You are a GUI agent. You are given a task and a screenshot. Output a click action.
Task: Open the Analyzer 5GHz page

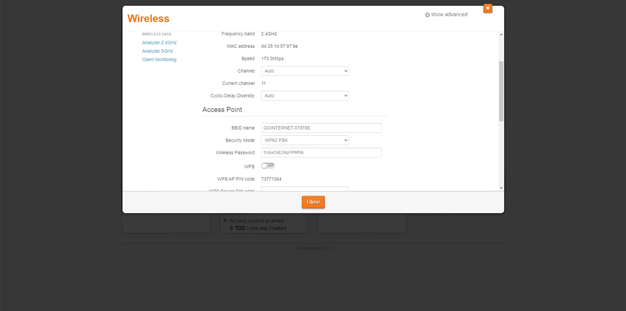(157, 51)
